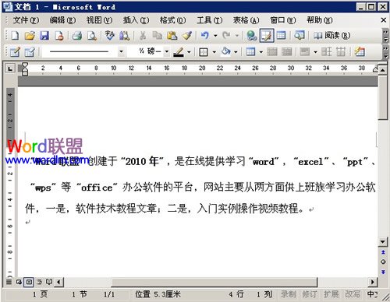Undo the last action
The height and width of the screenshot is (302, 390).
click(x=205, y=36)
